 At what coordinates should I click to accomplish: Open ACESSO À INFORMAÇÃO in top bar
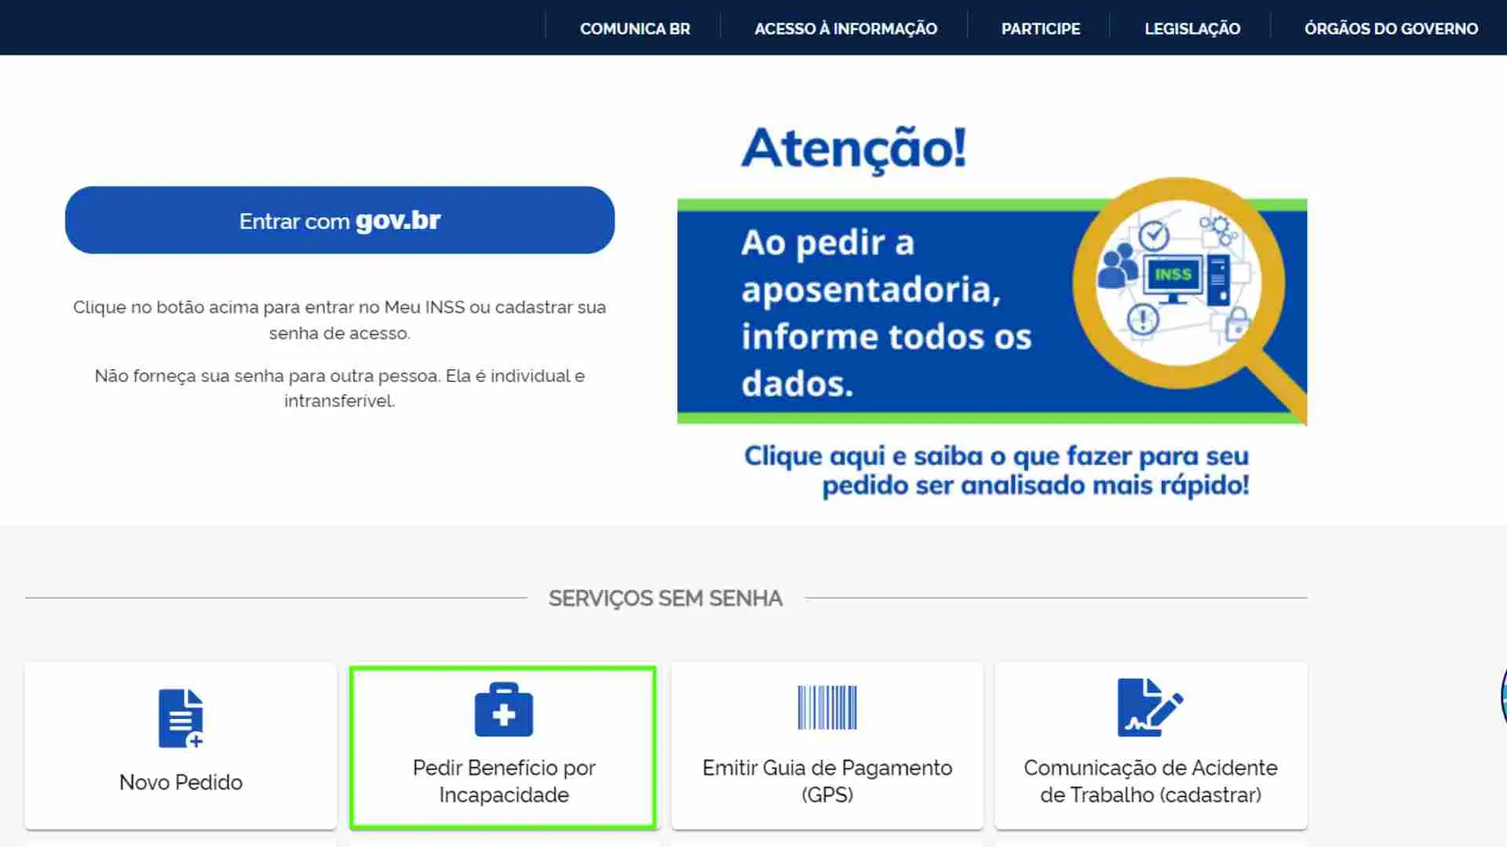click(x=845, y=29)
